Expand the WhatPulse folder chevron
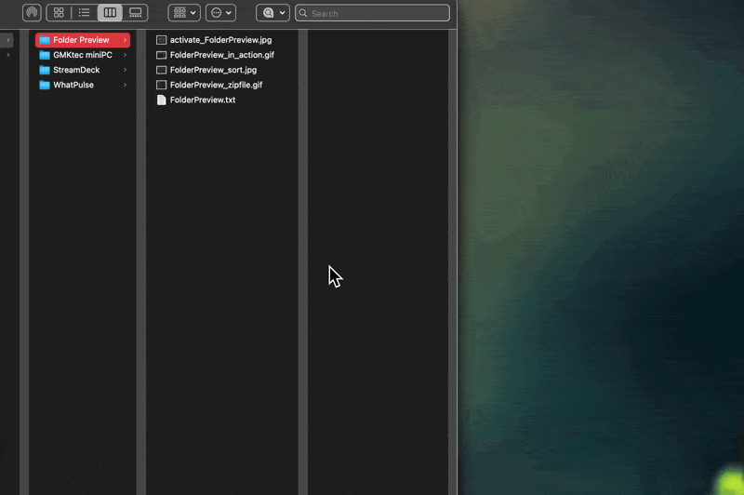 click(125, 85)
